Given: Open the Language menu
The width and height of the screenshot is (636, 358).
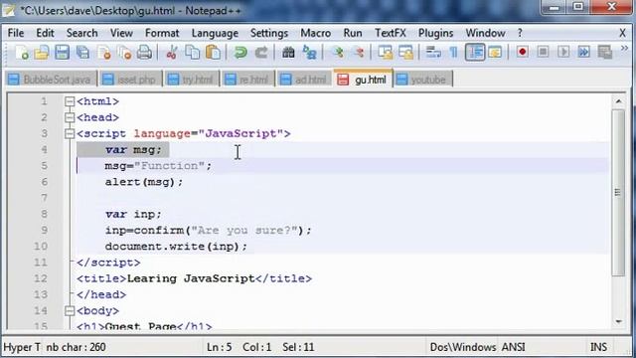Looking at the screenshot, I should 215,33.
